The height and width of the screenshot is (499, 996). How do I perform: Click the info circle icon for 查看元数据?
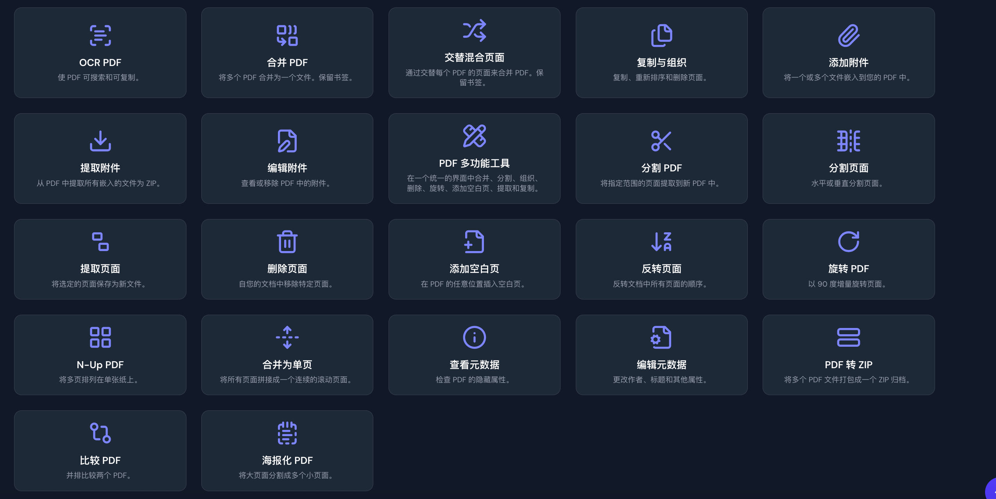[474, 337]
